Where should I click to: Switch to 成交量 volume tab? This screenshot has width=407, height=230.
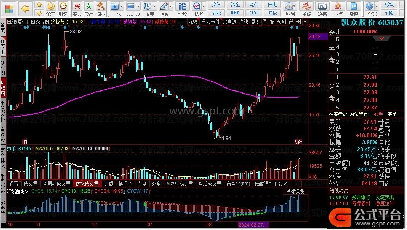(x=30, y=184)
